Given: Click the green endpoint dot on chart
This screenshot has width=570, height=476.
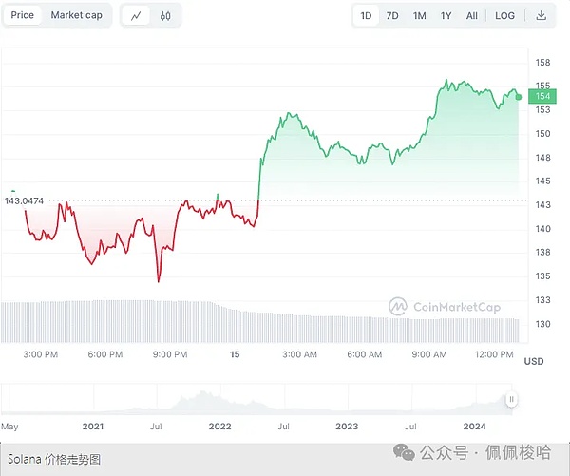Looking at the screenshot, I should [519, 96].
